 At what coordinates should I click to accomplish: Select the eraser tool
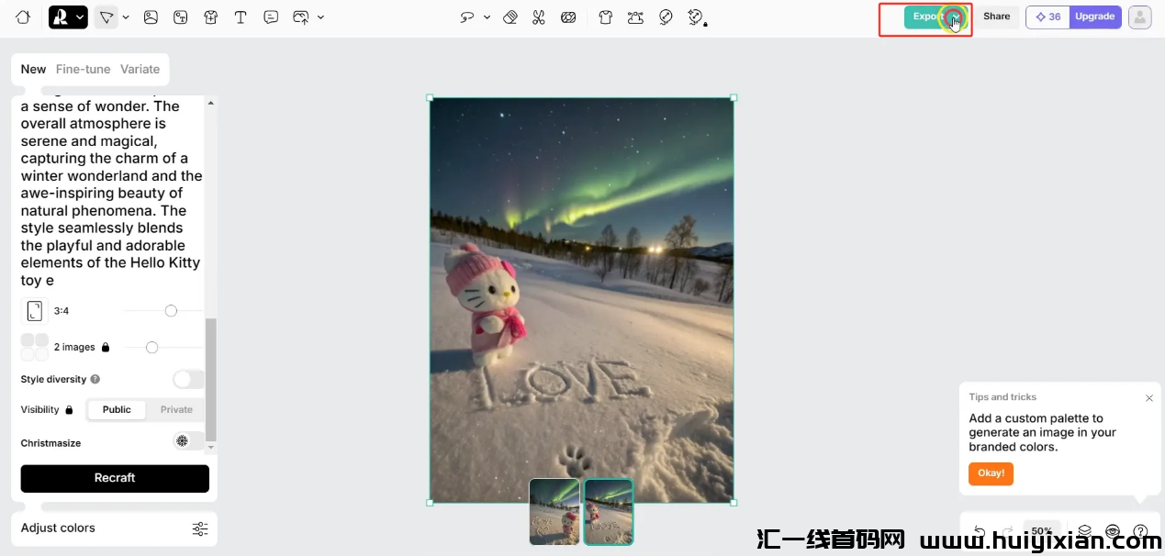(510, 17)
